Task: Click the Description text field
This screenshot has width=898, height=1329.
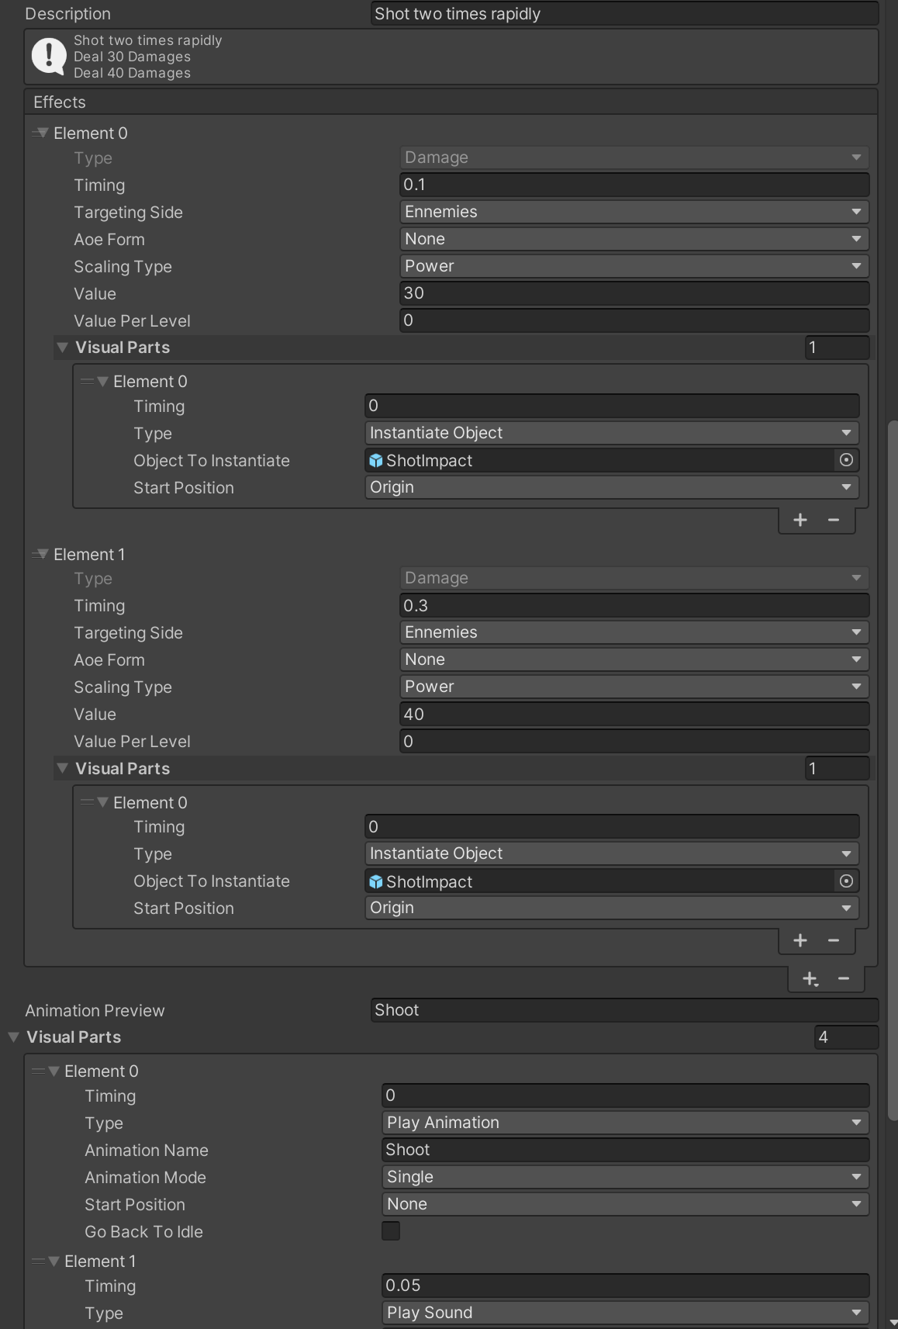Action: pos(623,14)
